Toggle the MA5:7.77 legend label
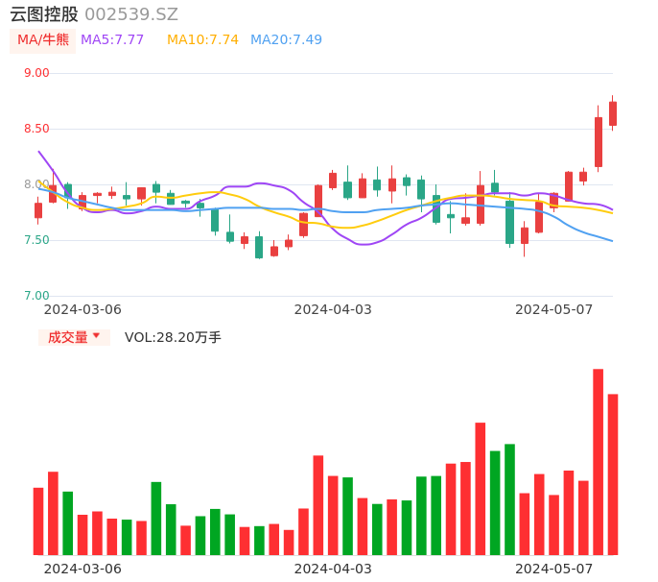The height and width of the screenshot is (582, 658). pos(112,40)
